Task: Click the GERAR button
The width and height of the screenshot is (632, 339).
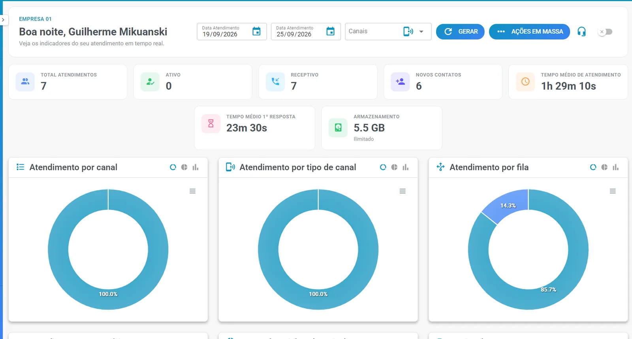Action: 460,32
